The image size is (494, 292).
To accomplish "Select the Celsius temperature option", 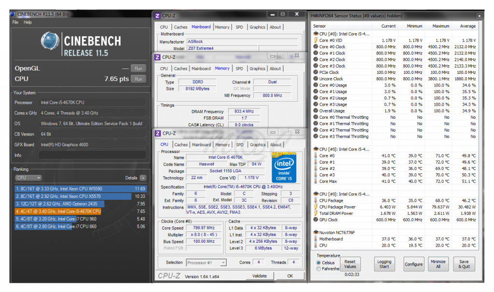I will pyautogui.click(x=318, y=263).
